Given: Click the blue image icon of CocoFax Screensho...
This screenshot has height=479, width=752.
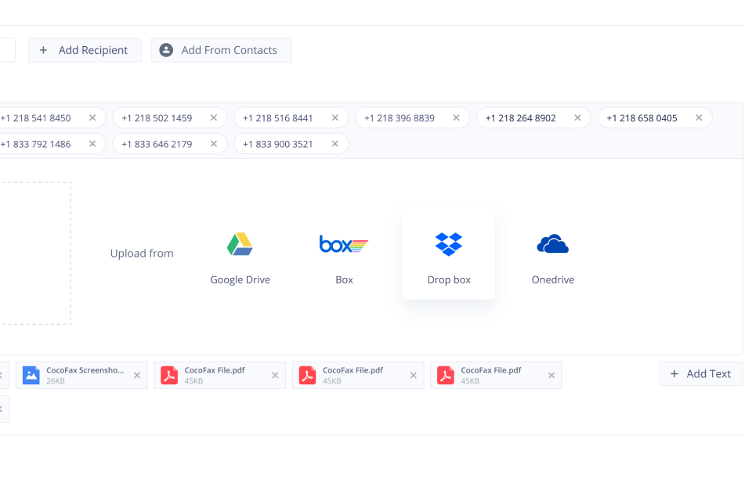Looking at the screenshot, I should tap(31, 375).
